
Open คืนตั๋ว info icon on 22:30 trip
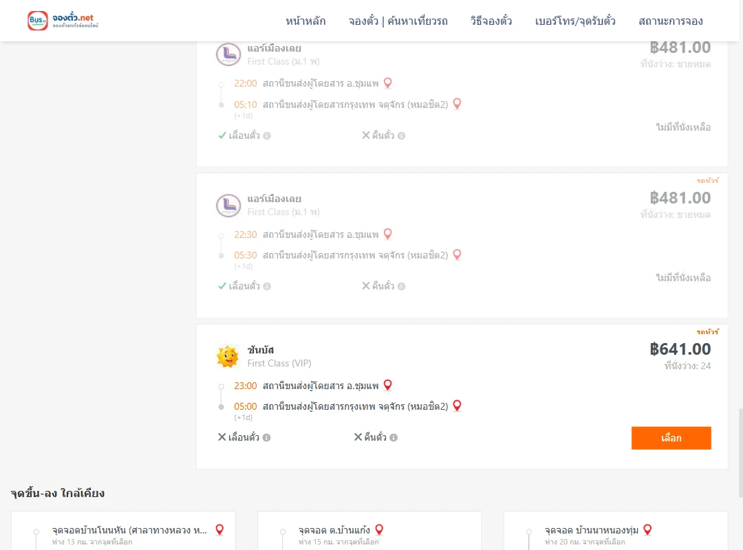pos(401,286)
